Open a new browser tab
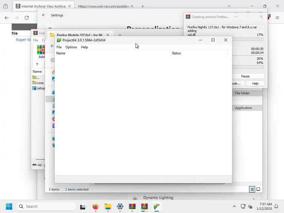284x213 pixels. tap(143, 6)
